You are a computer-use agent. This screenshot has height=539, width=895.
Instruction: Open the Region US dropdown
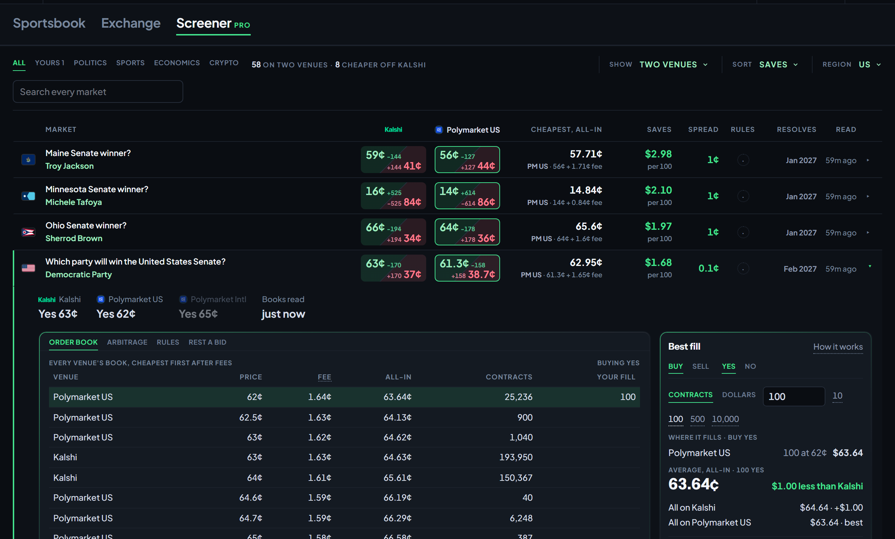click(x=852, y=65)
